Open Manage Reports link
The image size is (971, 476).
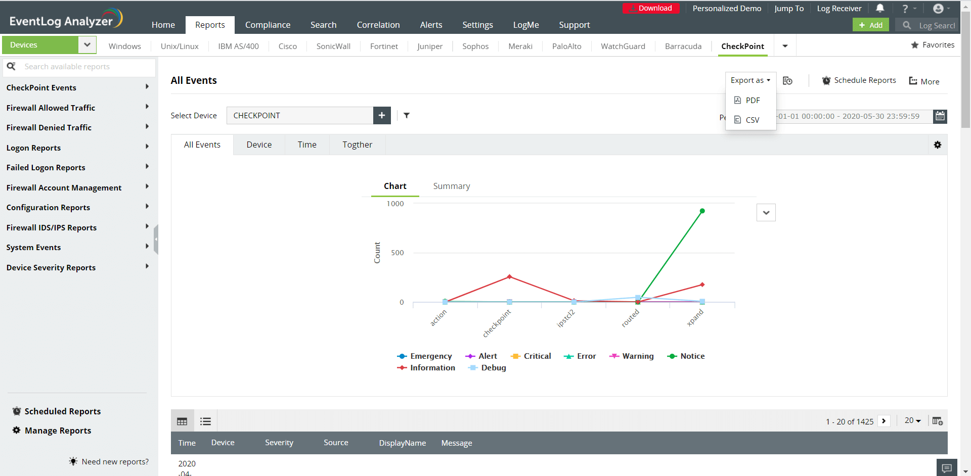pyautogui.click(x=52, y=431)
